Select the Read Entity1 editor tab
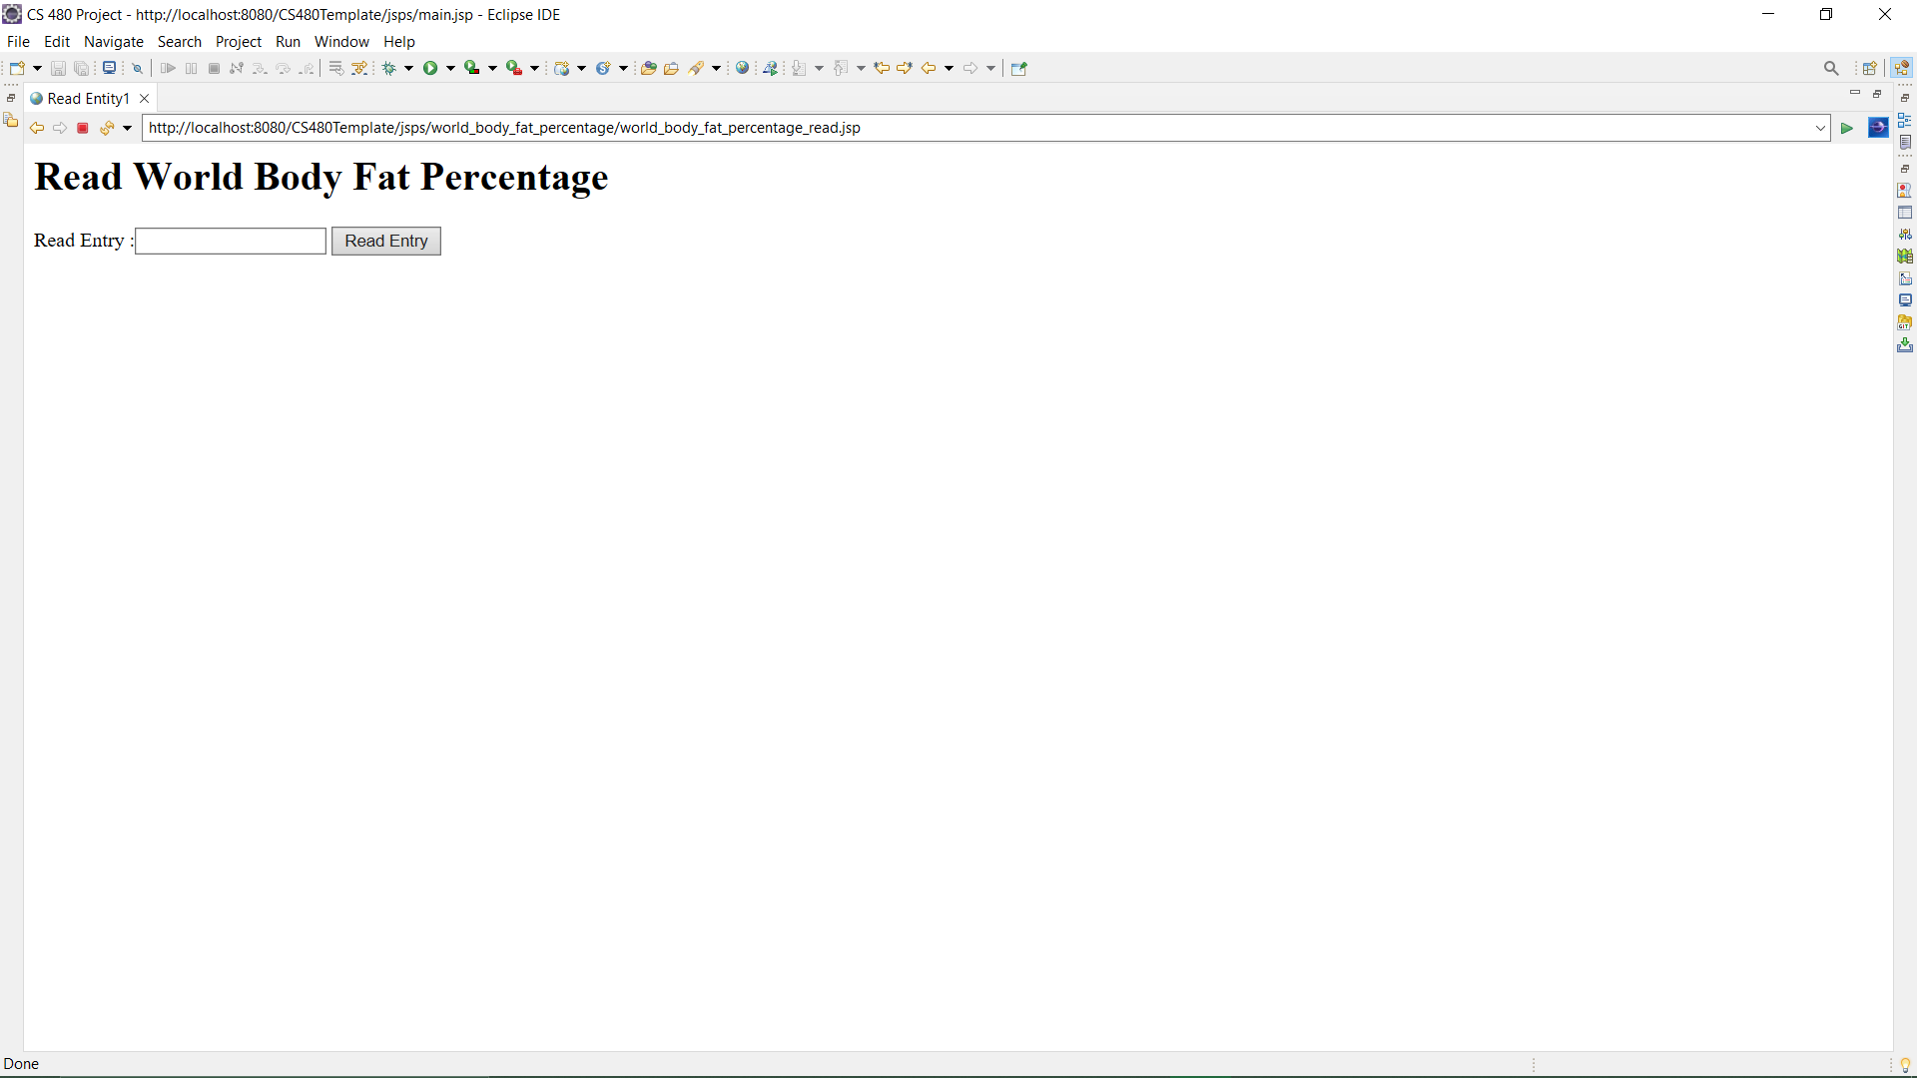 88,98
